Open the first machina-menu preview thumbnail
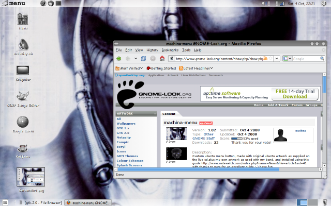The image size is (331, 206). [x=176, y=134]
